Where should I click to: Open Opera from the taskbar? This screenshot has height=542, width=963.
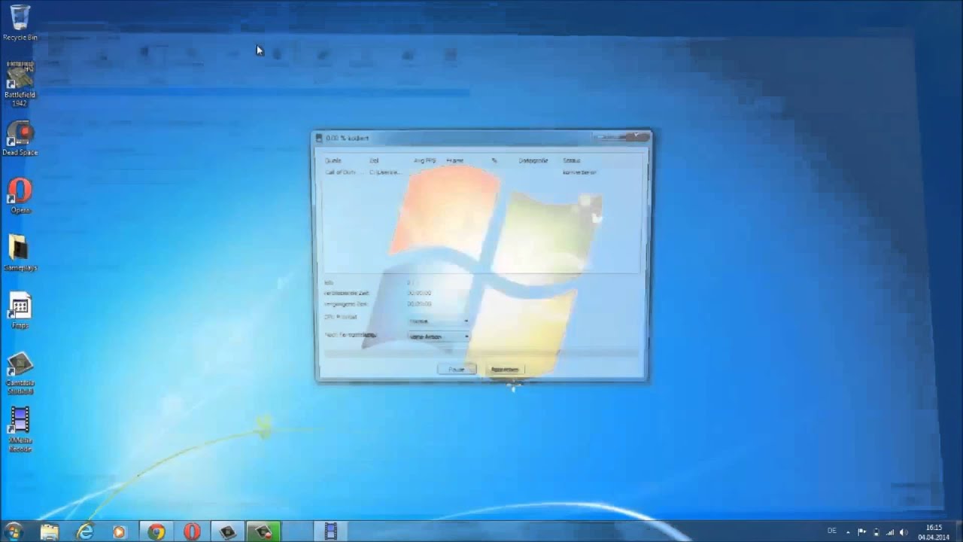[192, 531]
